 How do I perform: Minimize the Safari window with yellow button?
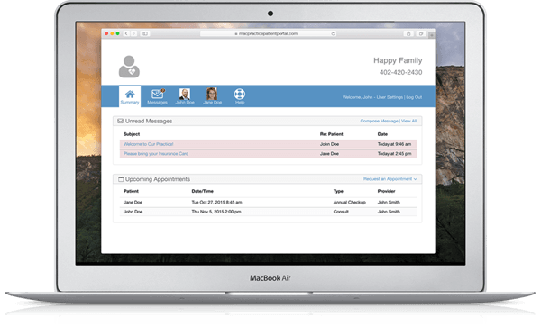pyautogui.click(x=112, y=33)
